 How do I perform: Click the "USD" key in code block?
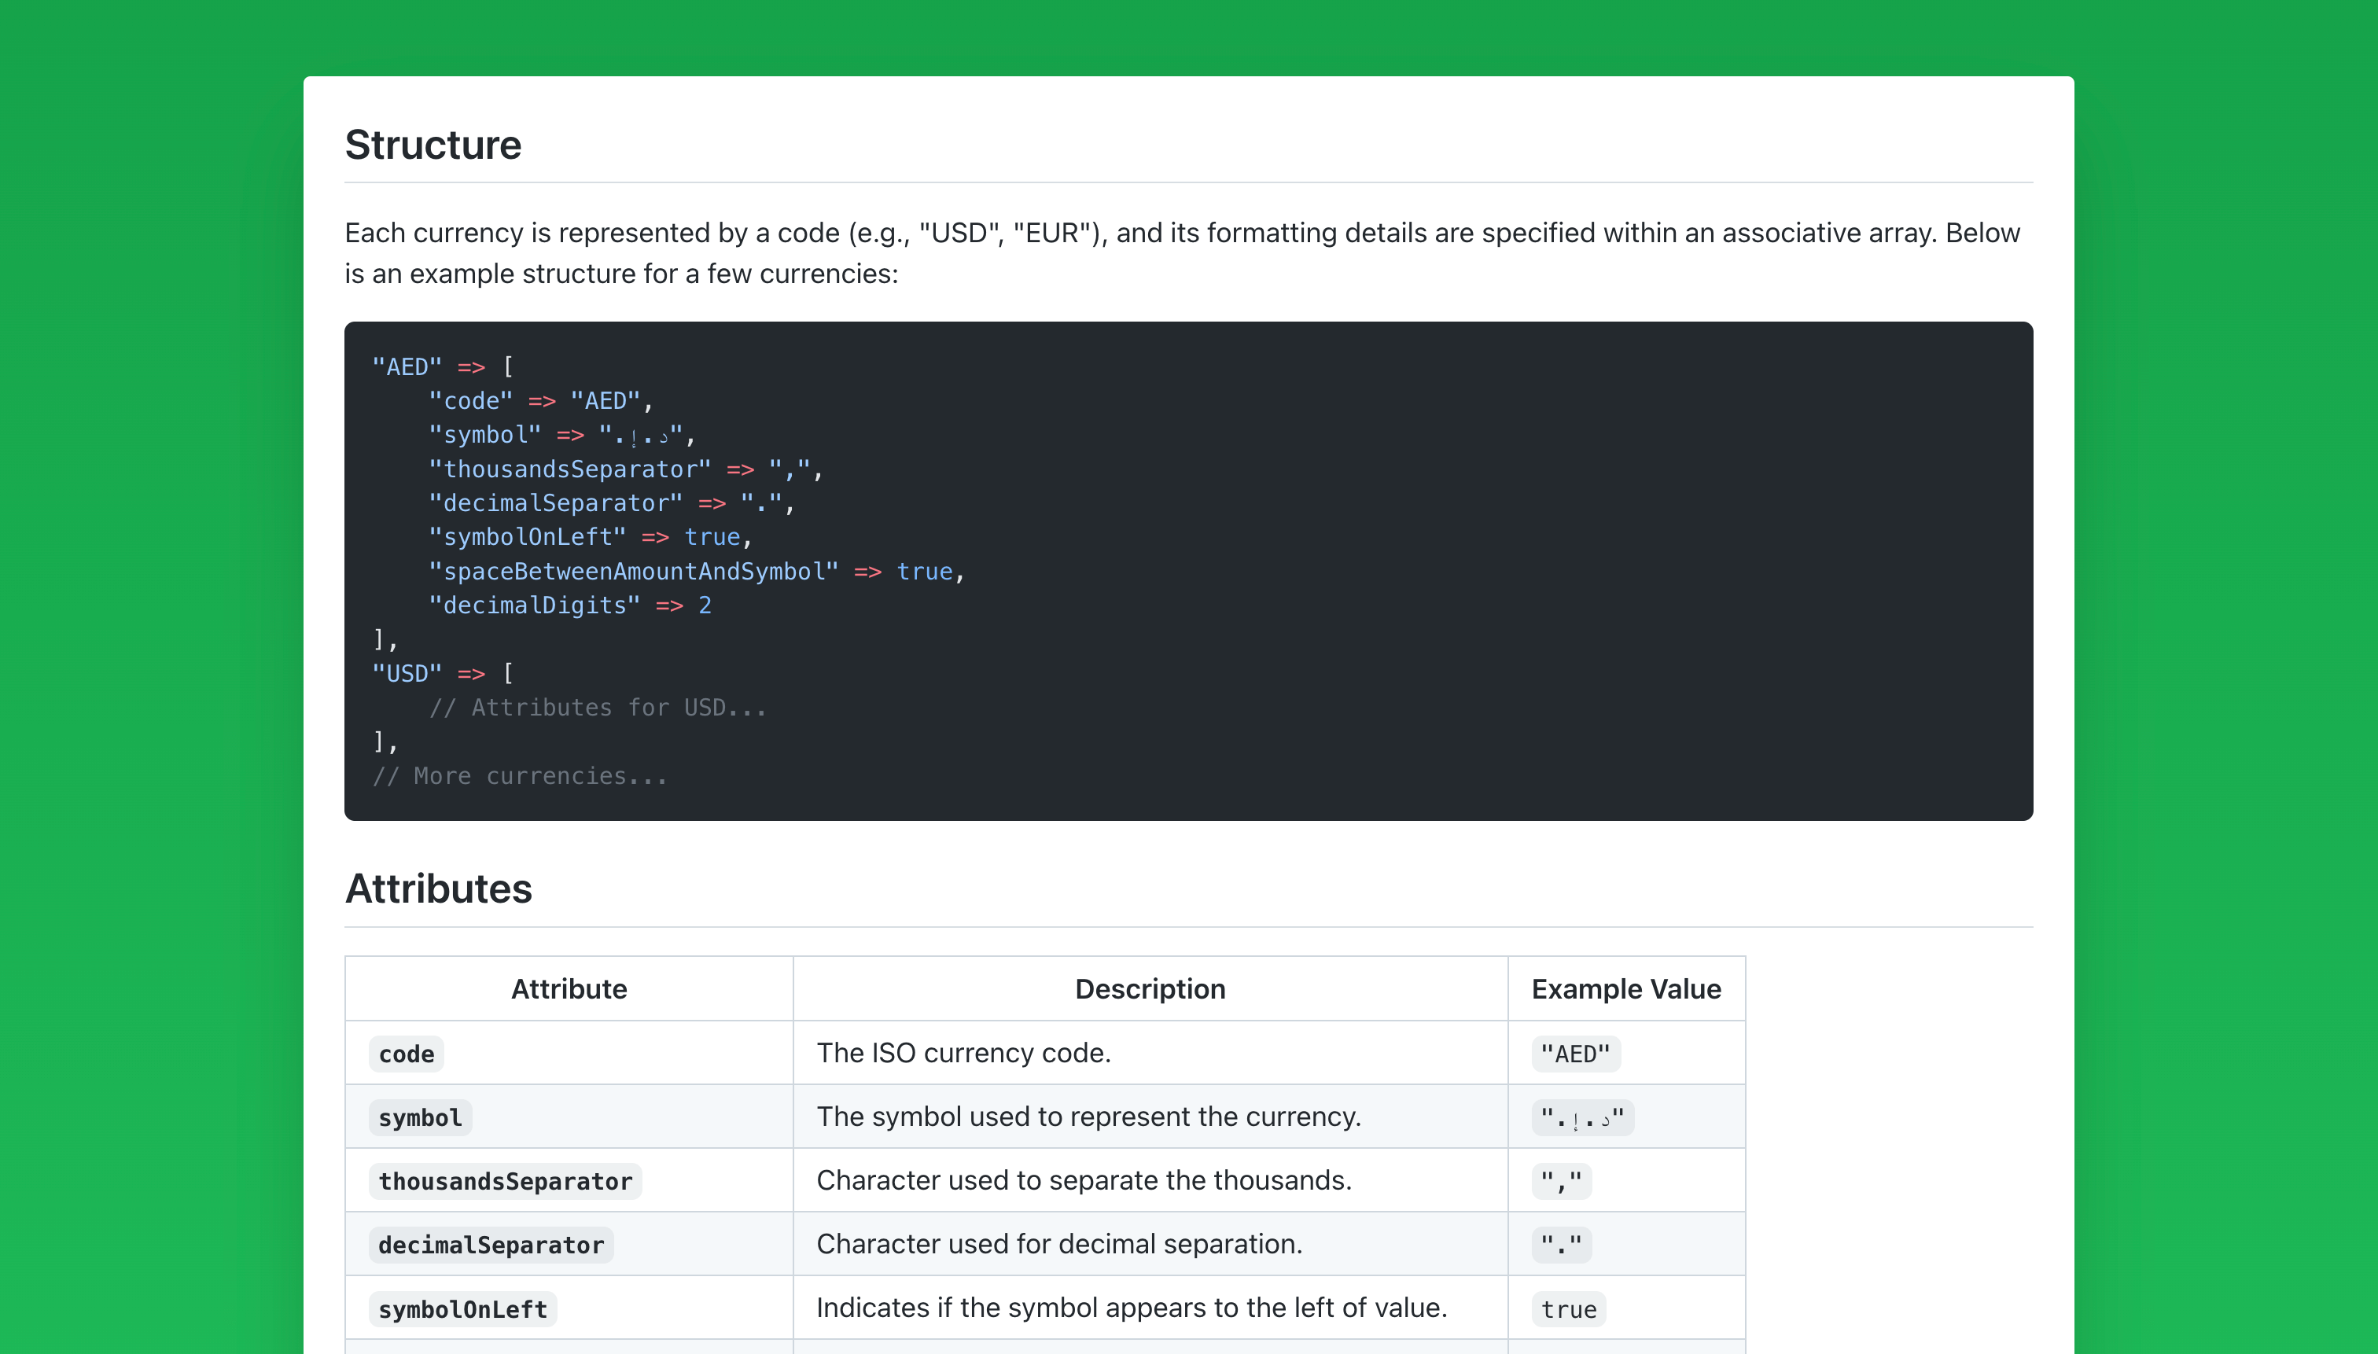click(407, 673)
